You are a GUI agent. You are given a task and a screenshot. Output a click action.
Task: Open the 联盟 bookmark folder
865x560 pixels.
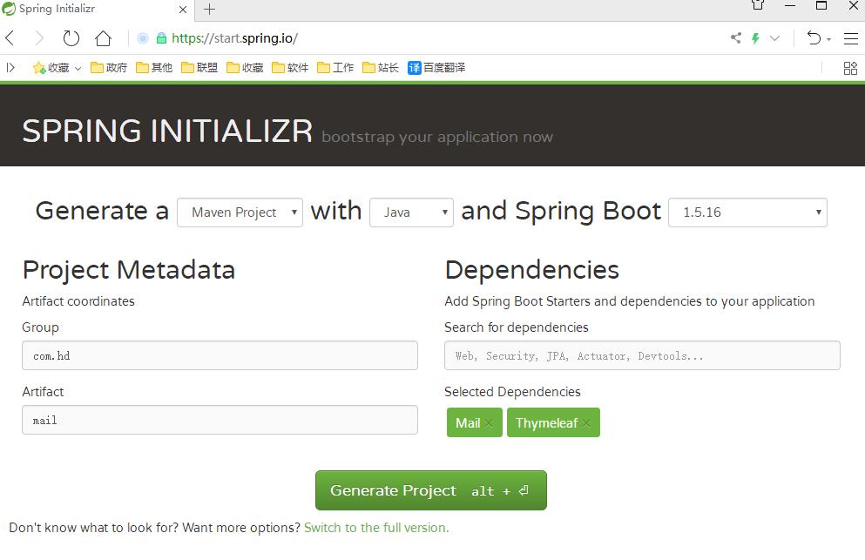click(x=199, y=68)
